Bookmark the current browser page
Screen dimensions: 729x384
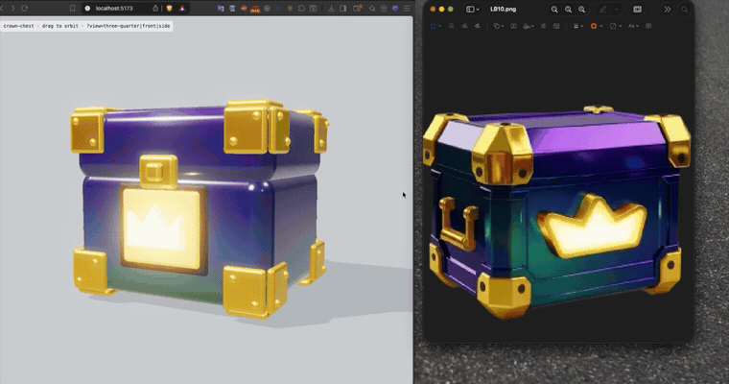coord(73,9)
